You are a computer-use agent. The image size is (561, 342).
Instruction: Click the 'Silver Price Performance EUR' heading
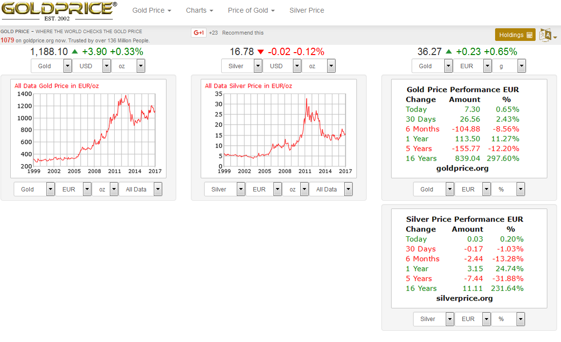point(464,219)
